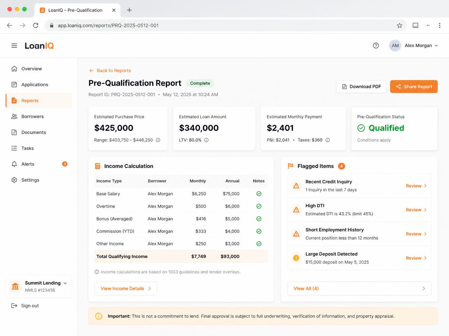This screenshot has width=449, height=336.
Task: Open the hamburger menu beside the LoanIQ logo
Action: coord(14,45)
